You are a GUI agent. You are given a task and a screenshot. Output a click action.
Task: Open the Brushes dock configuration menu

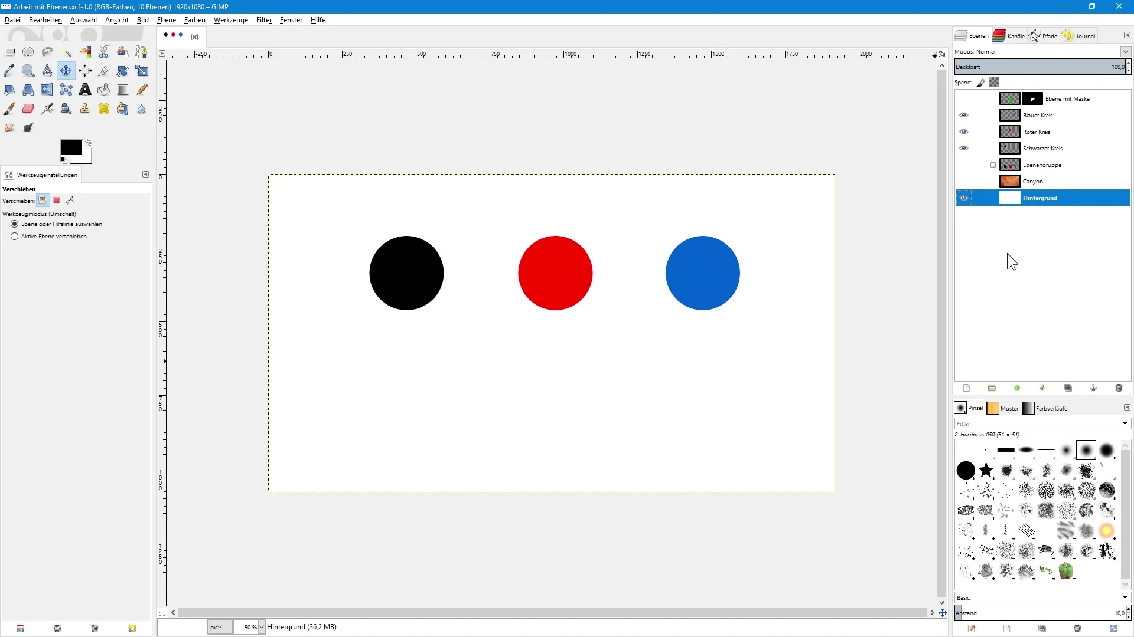click(1127, 408)
